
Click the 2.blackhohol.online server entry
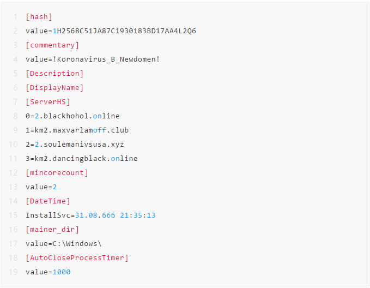[x=72, y=116]
